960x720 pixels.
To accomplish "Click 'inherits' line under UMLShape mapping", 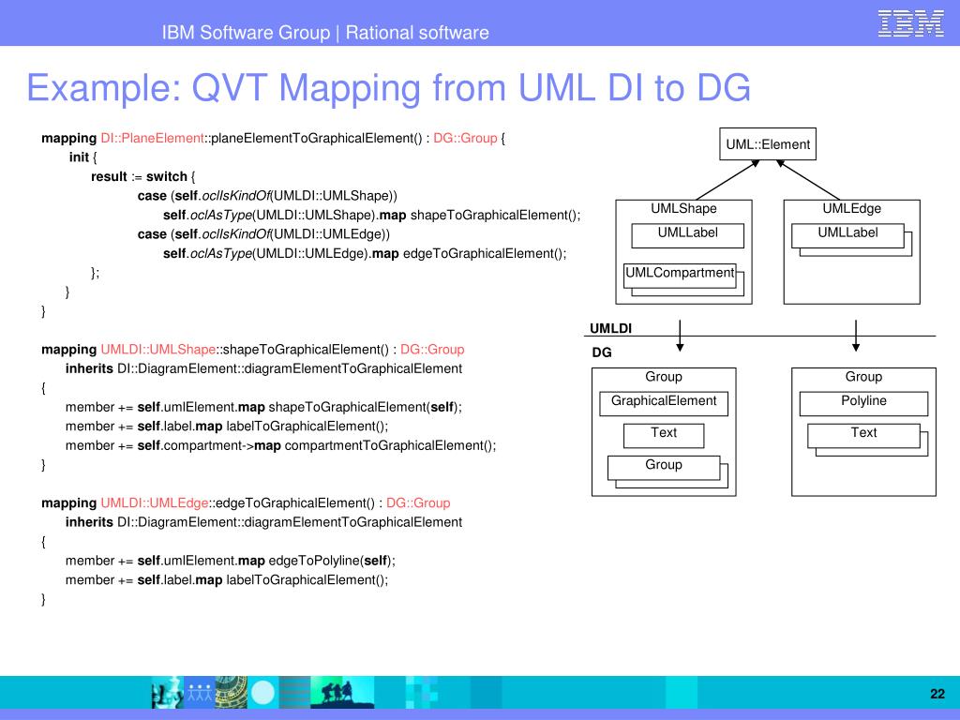I will [263, 368].
